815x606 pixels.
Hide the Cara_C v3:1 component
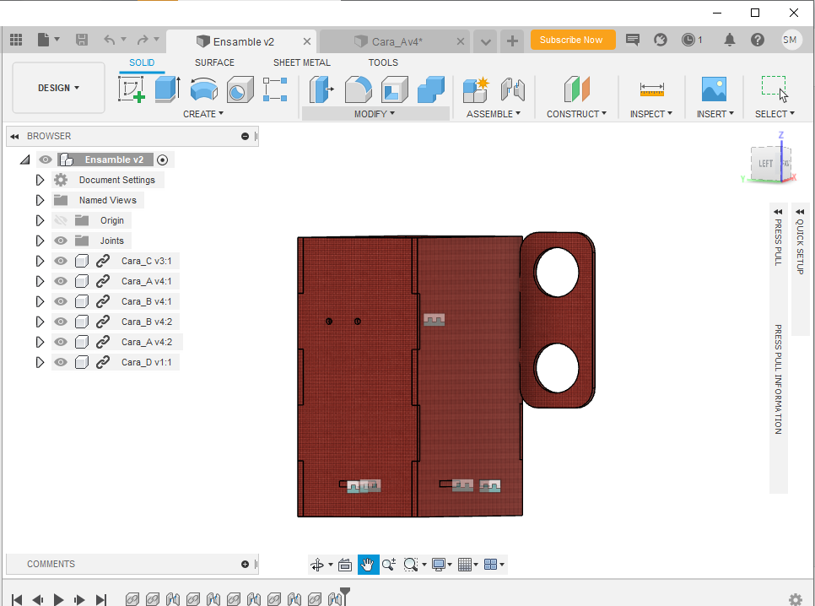pyautogui.click(x=61, y=261)
